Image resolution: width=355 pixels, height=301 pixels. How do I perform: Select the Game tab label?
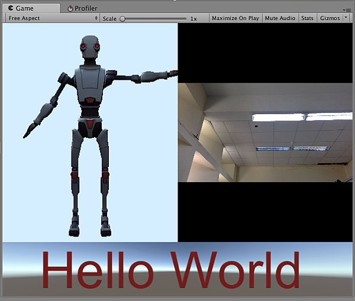pyautogui.click(x=25, y=8)
